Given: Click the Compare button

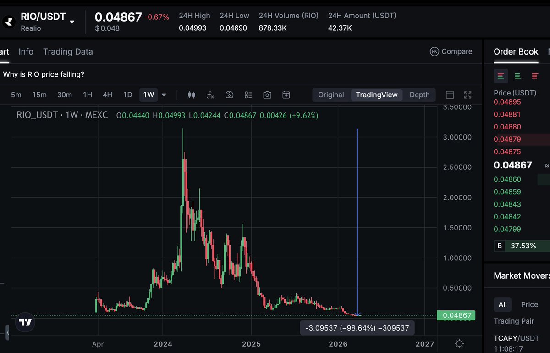Looking at the screenshot, I should coord(451,51).
